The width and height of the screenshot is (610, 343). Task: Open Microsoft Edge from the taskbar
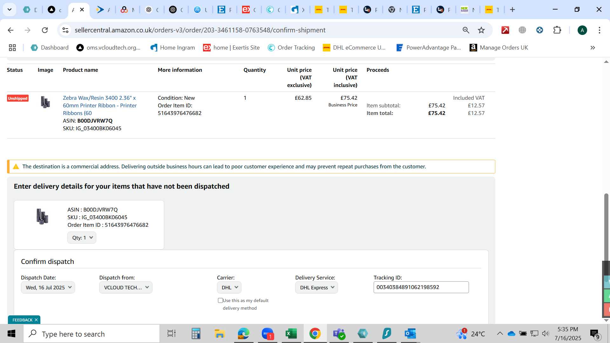[x=243, y=334]
